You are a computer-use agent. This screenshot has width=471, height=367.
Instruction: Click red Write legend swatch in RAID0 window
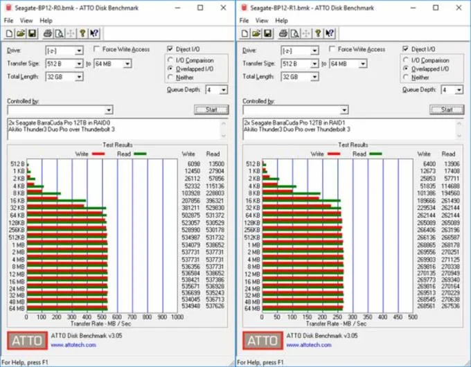tap(98, 154)
